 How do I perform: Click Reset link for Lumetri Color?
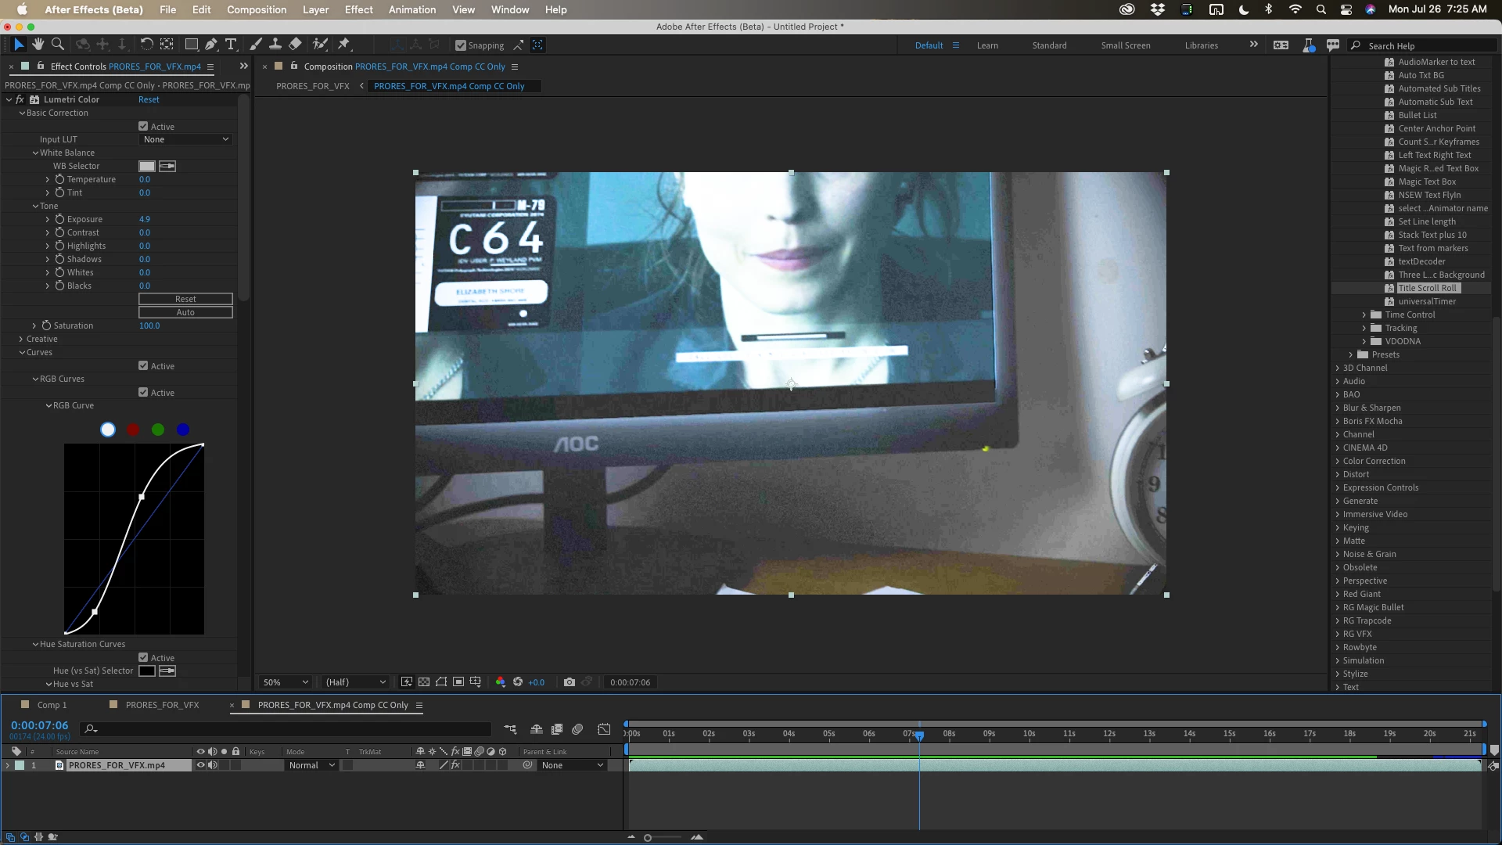pyautogui.click(x=149, y=99)
